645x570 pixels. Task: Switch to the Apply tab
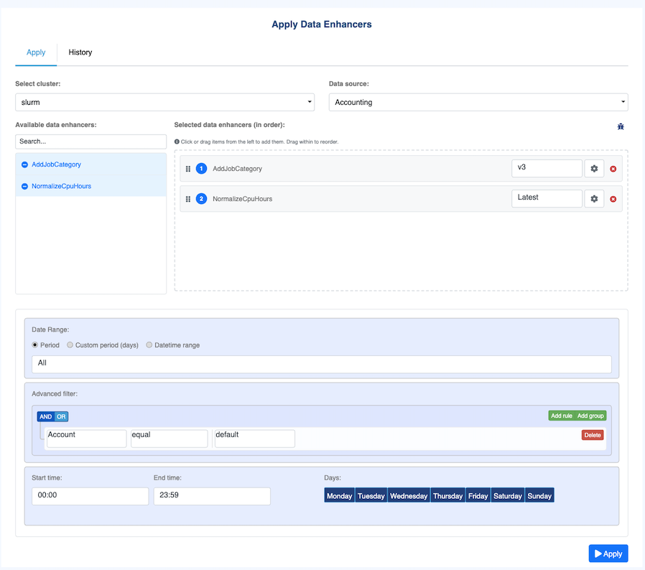click(x=36, y=52)
